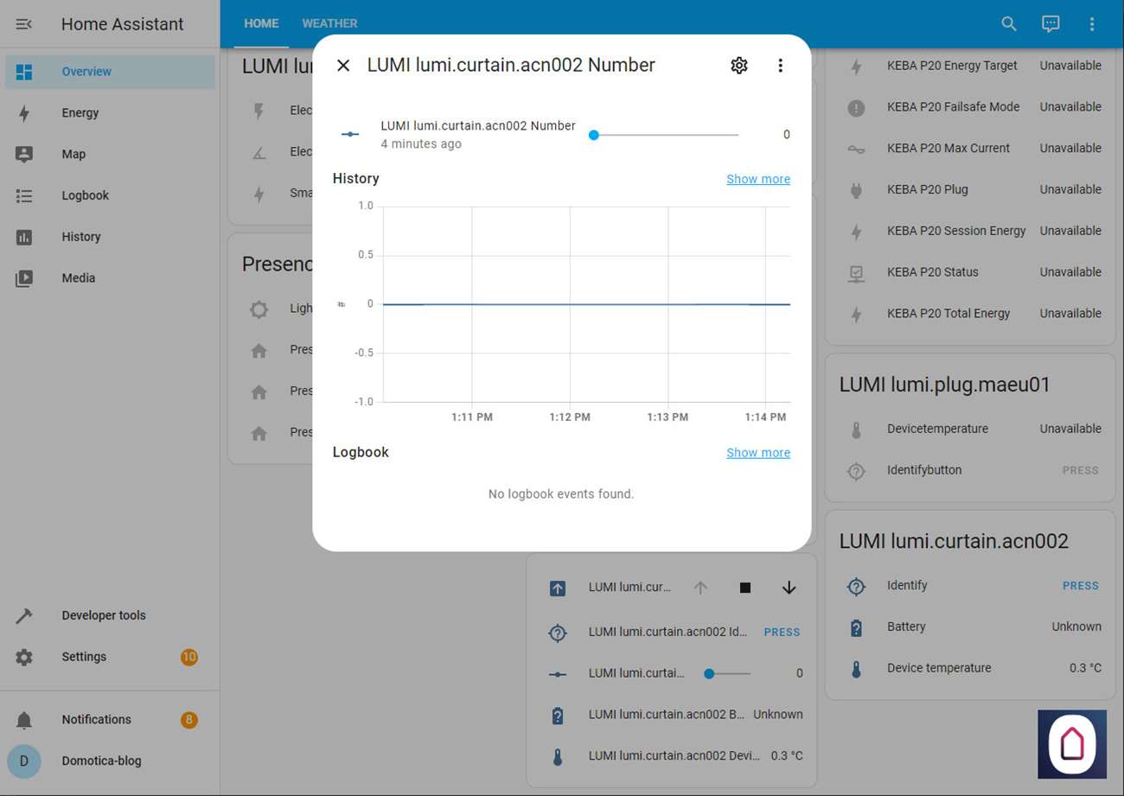Select the Home tab
Image resolution: width=1124 pixels, height=796 pixels.
coord(261,24)
